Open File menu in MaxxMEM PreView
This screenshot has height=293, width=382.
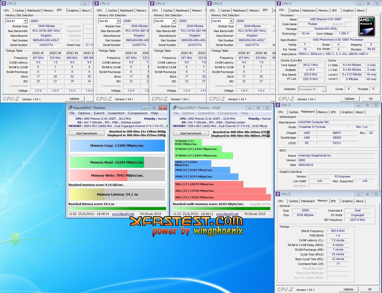tap(72, 113)
